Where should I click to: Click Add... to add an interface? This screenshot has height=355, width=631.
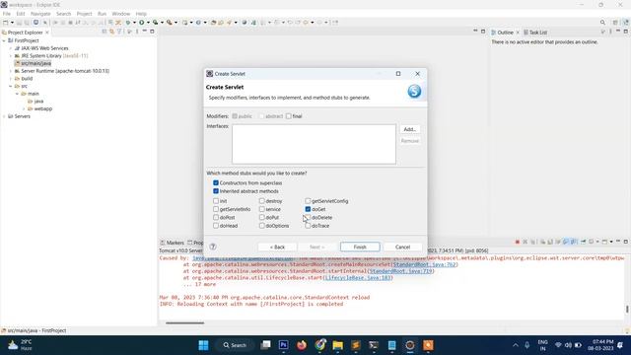pyautogui.click(x=410, y=129)
